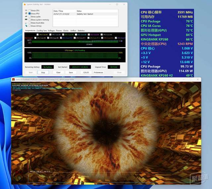Check CPU Core #1 in temperature graph
The height and width of the screenshot is (189, 212).
pos(37,35)
